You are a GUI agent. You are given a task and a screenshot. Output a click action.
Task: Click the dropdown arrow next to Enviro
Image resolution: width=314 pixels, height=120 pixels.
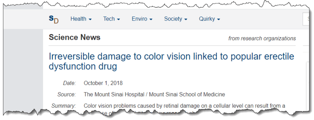tap(151, 20)
